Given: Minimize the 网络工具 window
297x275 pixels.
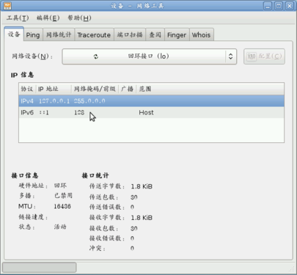Looking at the screenshot, I should pyautogui.click(x=268, y=6).
